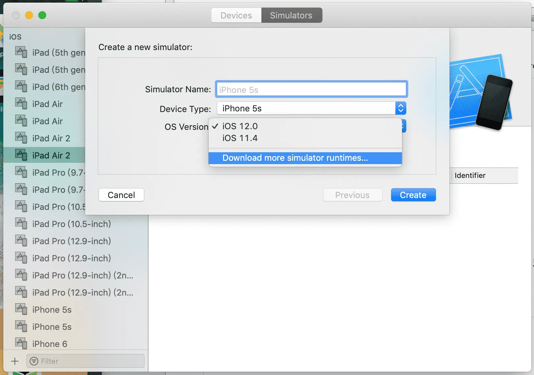Choose iOS 11.4 in the OS Version menu
This screenshot has width=534, height=375.
point(305,138)
